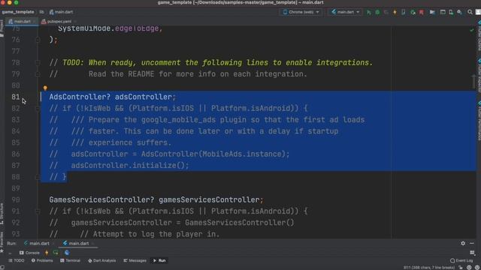Click lib breadcrumb folder

(42, 12)
